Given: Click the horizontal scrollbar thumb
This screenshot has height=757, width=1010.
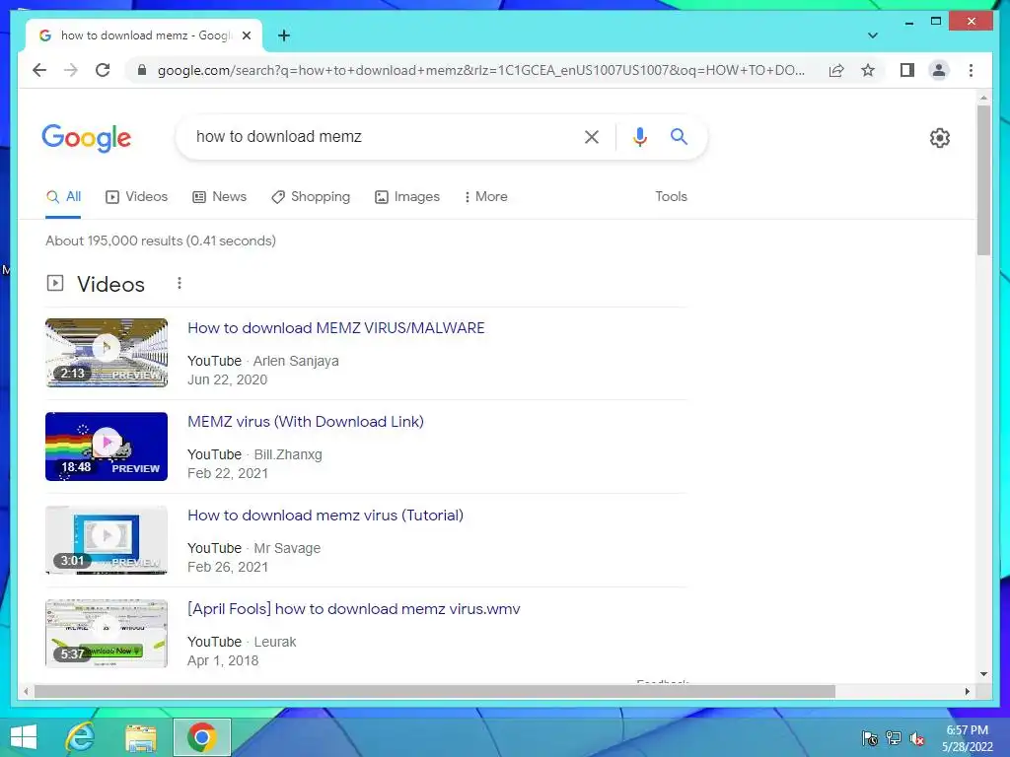Looking at the screenshot, I should 435,691.
